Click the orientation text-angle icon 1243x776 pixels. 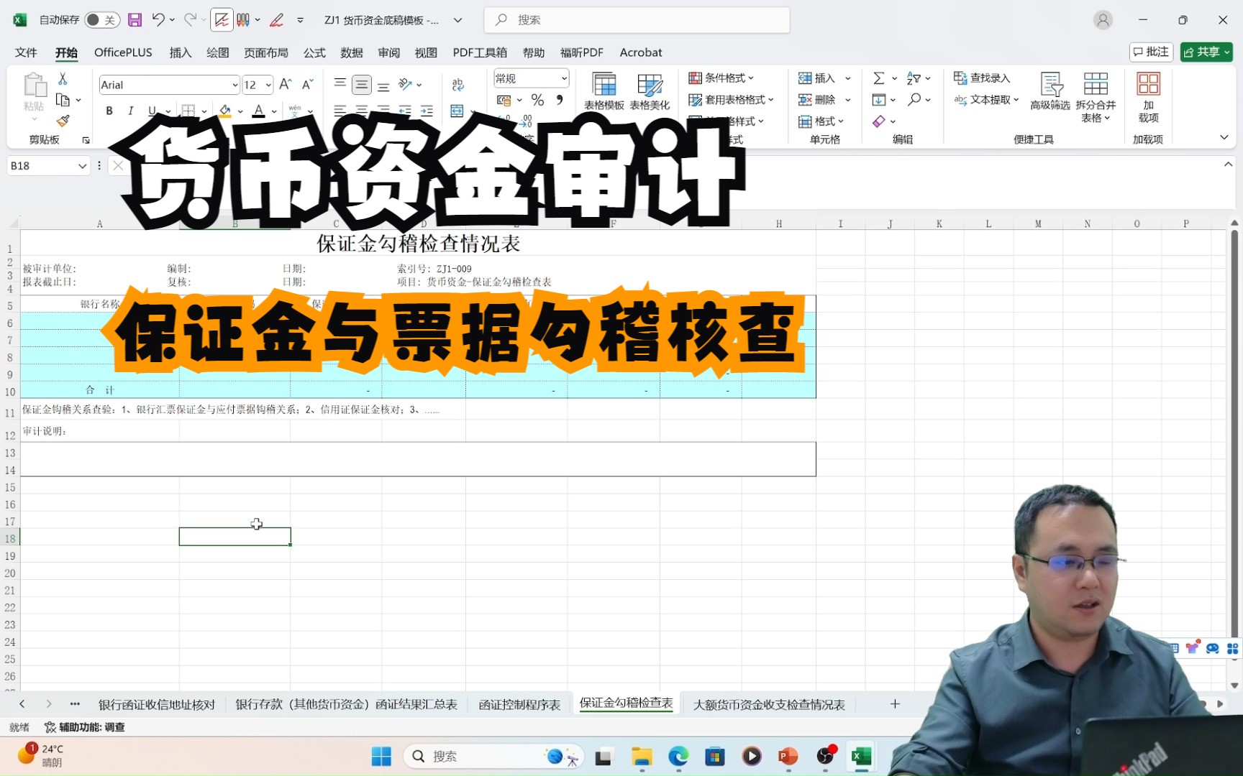[x=406, y=85]
